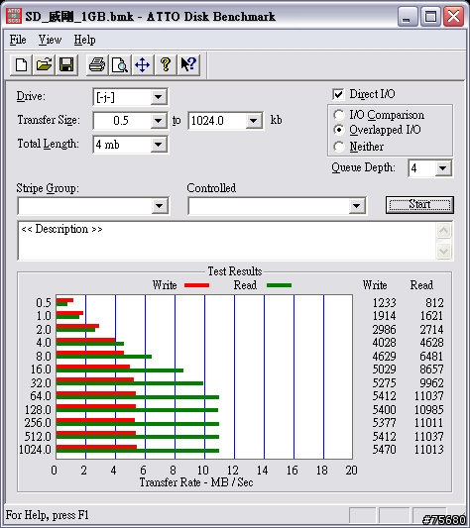Click the 16.0 row label in chart

41,370
